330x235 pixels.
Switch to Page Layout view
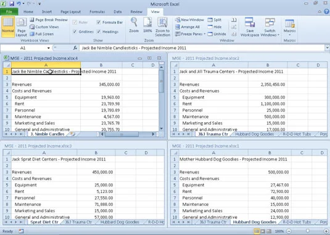[x=21, y=27]
